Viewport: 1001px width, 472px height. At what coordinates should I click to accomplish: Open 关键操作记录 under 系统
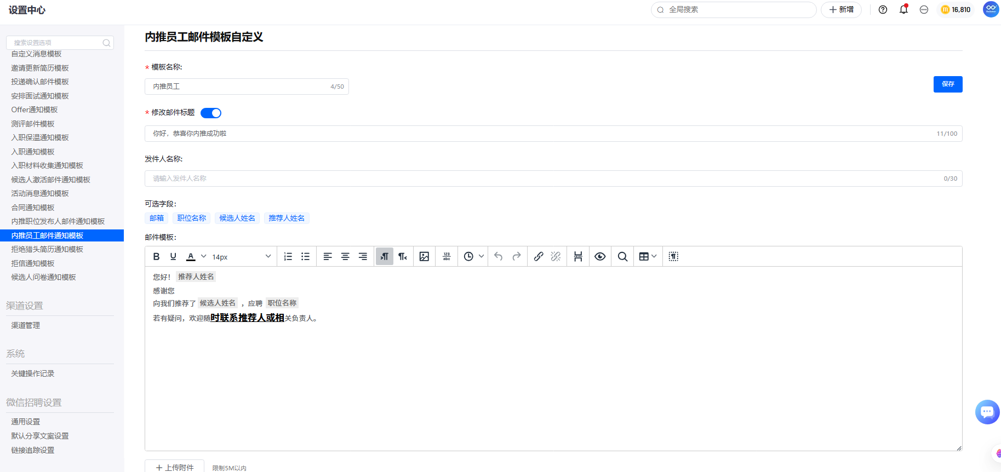[33, 373]
